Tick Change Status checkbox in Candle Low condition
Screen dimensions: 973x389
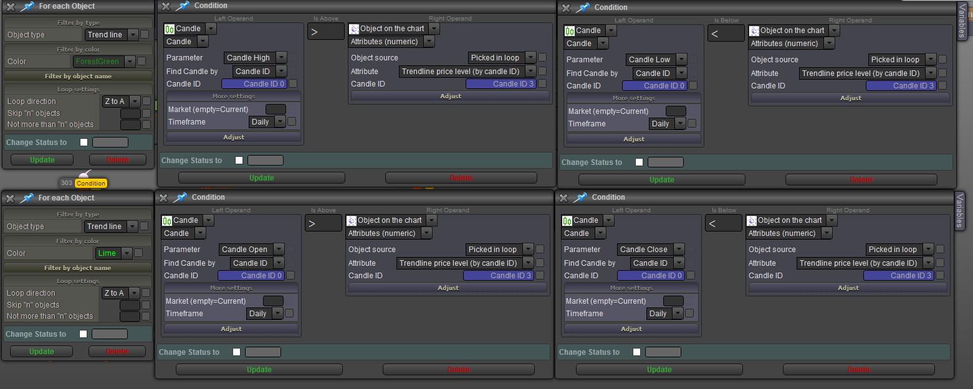[640, 162]
